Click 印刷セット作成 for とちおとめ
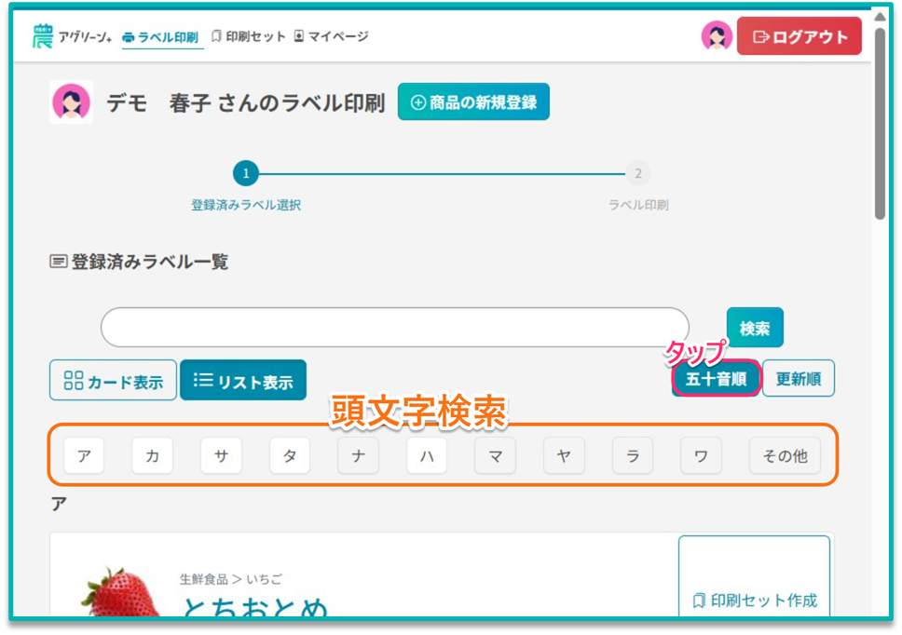Viewport: 902px width, 635px height. coord(754,600)
